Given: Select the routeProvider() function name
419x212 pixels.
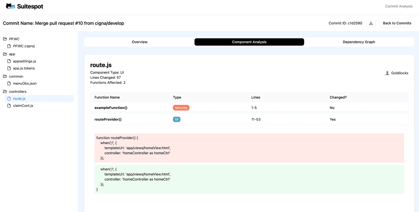Looking at the screenshot, I should pos(108,120).
